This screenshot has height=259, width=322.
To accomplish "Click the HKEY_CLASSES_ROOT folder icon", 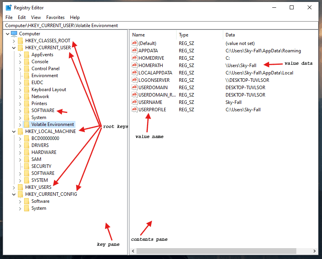I will coord(20,41).
